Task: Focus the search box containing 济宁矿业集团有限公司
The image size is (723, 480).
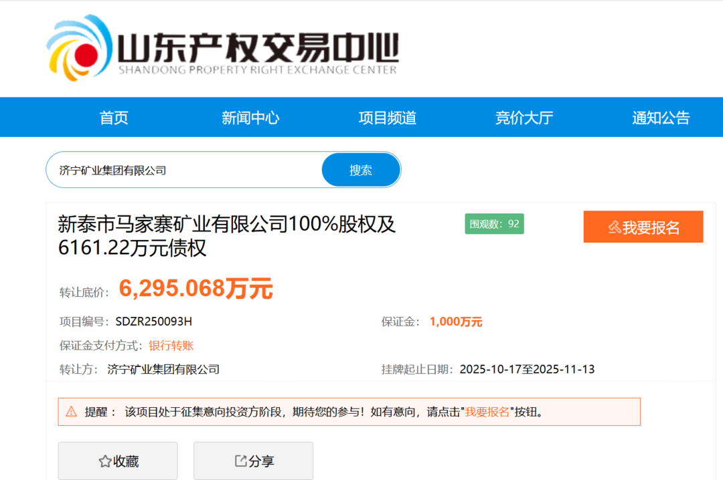Action: pos(184,170)
